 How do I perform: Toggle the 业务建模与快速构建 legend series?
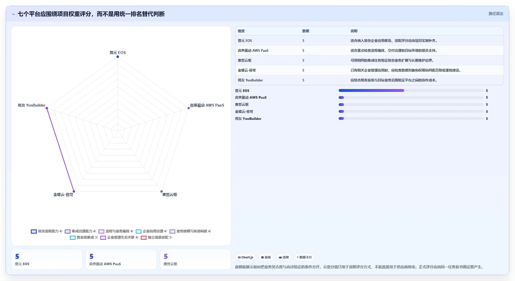[190, 231]
